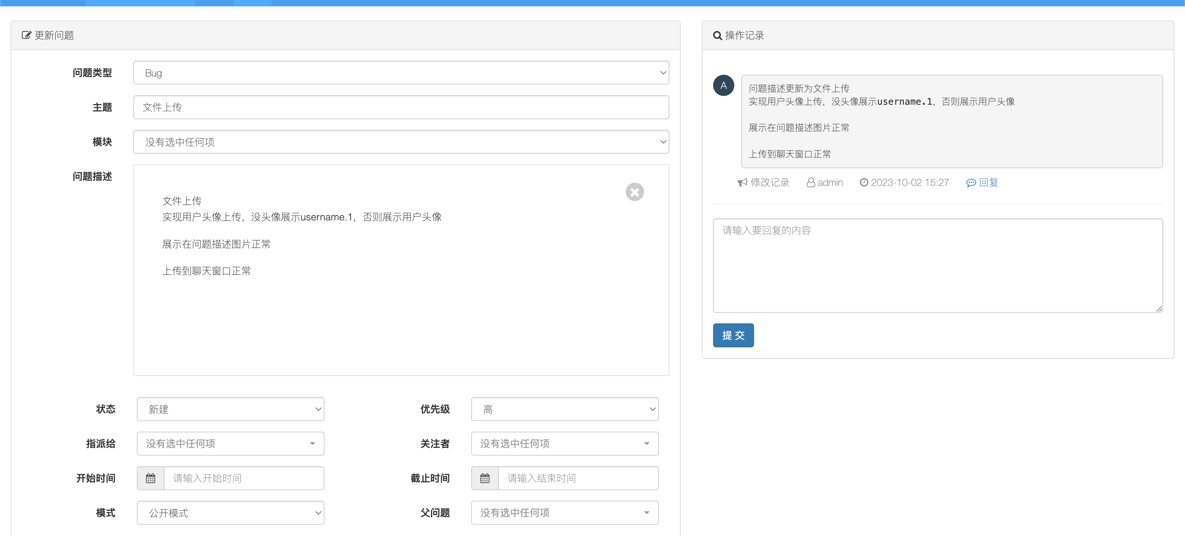Open the 问题类型 Bug dropdown

[401, 73]
